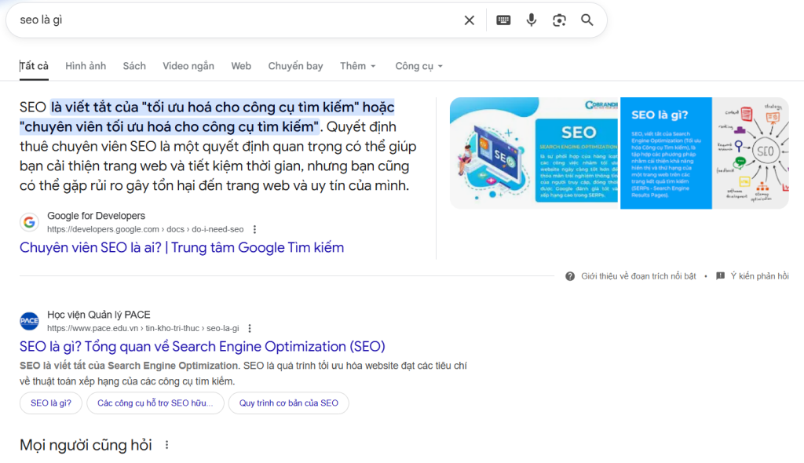The image size is (804, 463).
Task: Click into the search text field
Action: pyautogui.click(x=236, y=20)
